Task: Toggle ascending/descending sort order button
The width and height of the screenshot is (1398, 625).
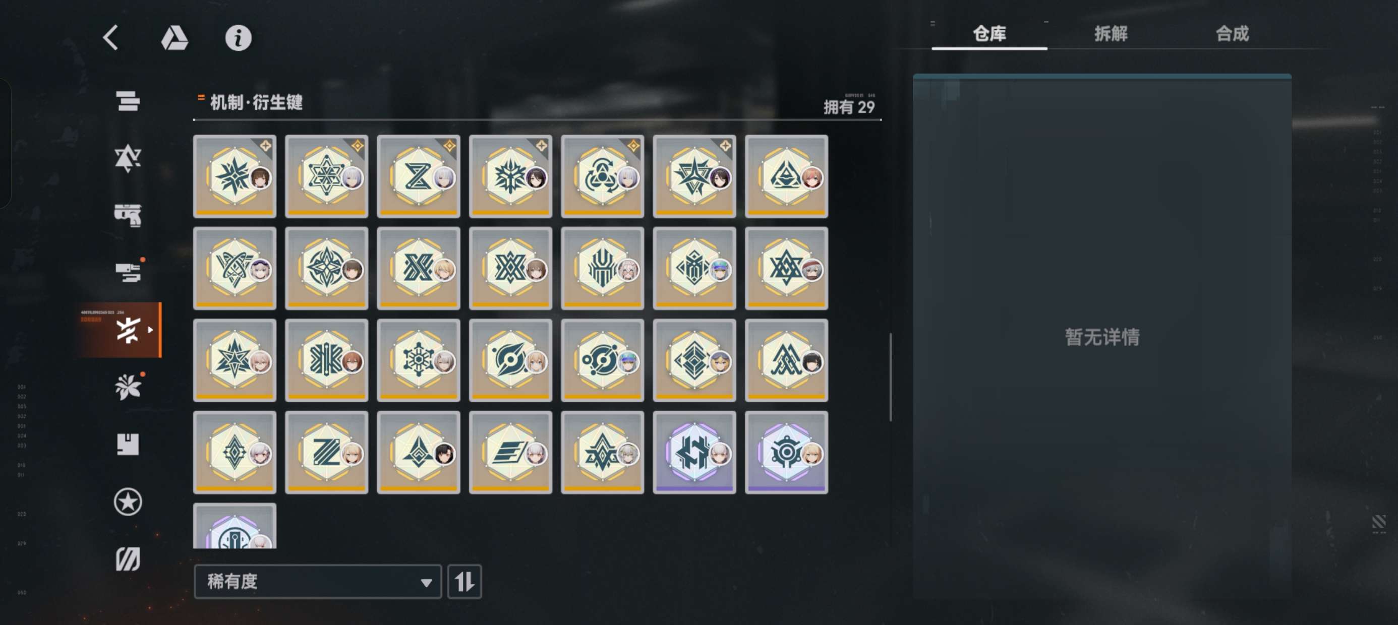Action: coord(464,582)
